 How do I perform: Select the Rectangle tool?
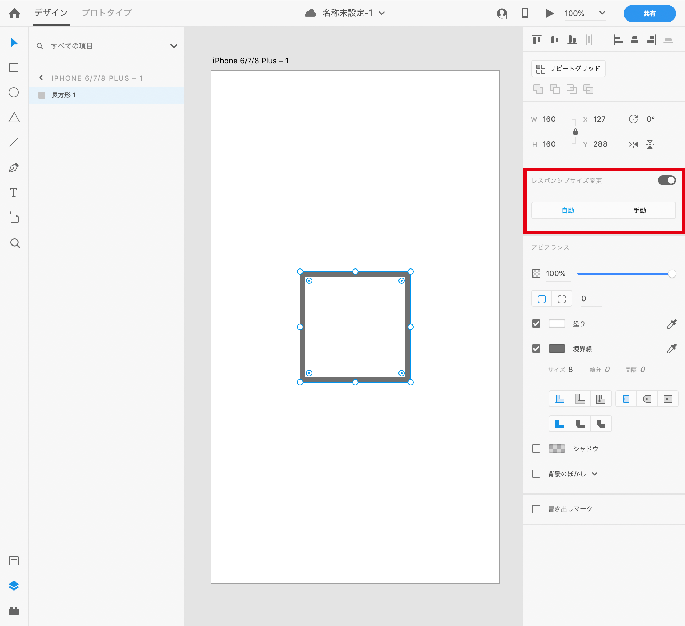click(x=14, y=67)
